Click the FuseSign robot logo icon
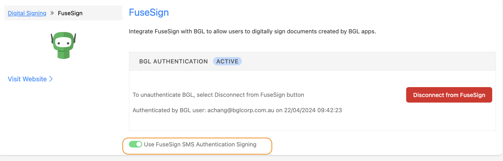This screenshot has width=503, height=161. [63, 45]
